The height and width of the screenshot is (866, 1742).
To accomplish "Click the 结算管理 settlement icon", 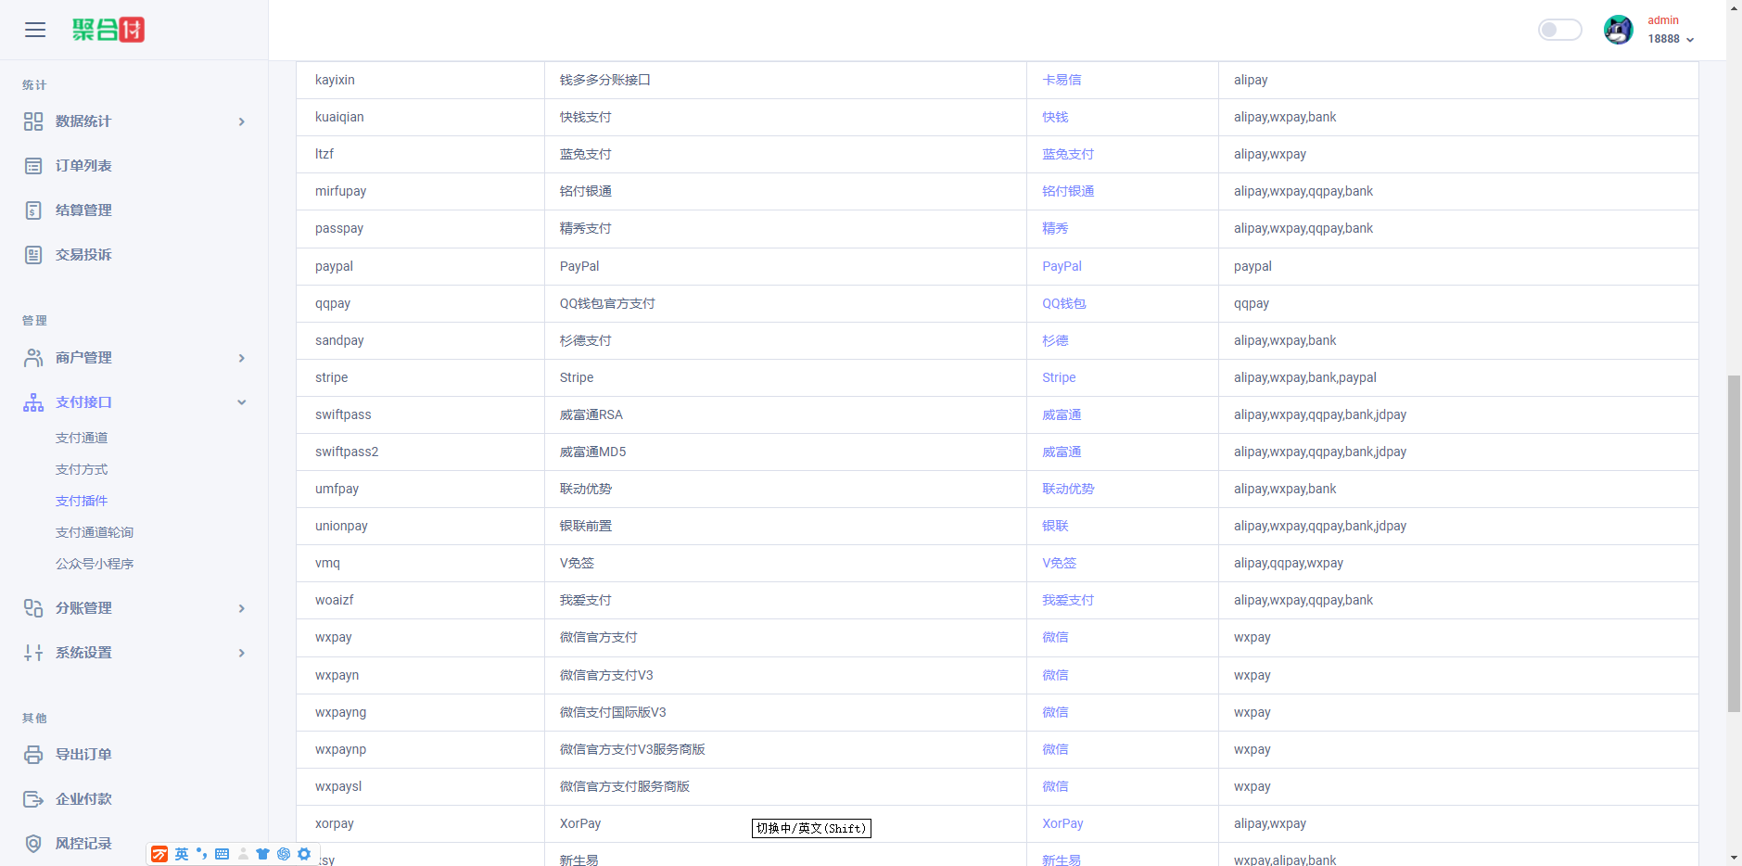I will (33, 210).
